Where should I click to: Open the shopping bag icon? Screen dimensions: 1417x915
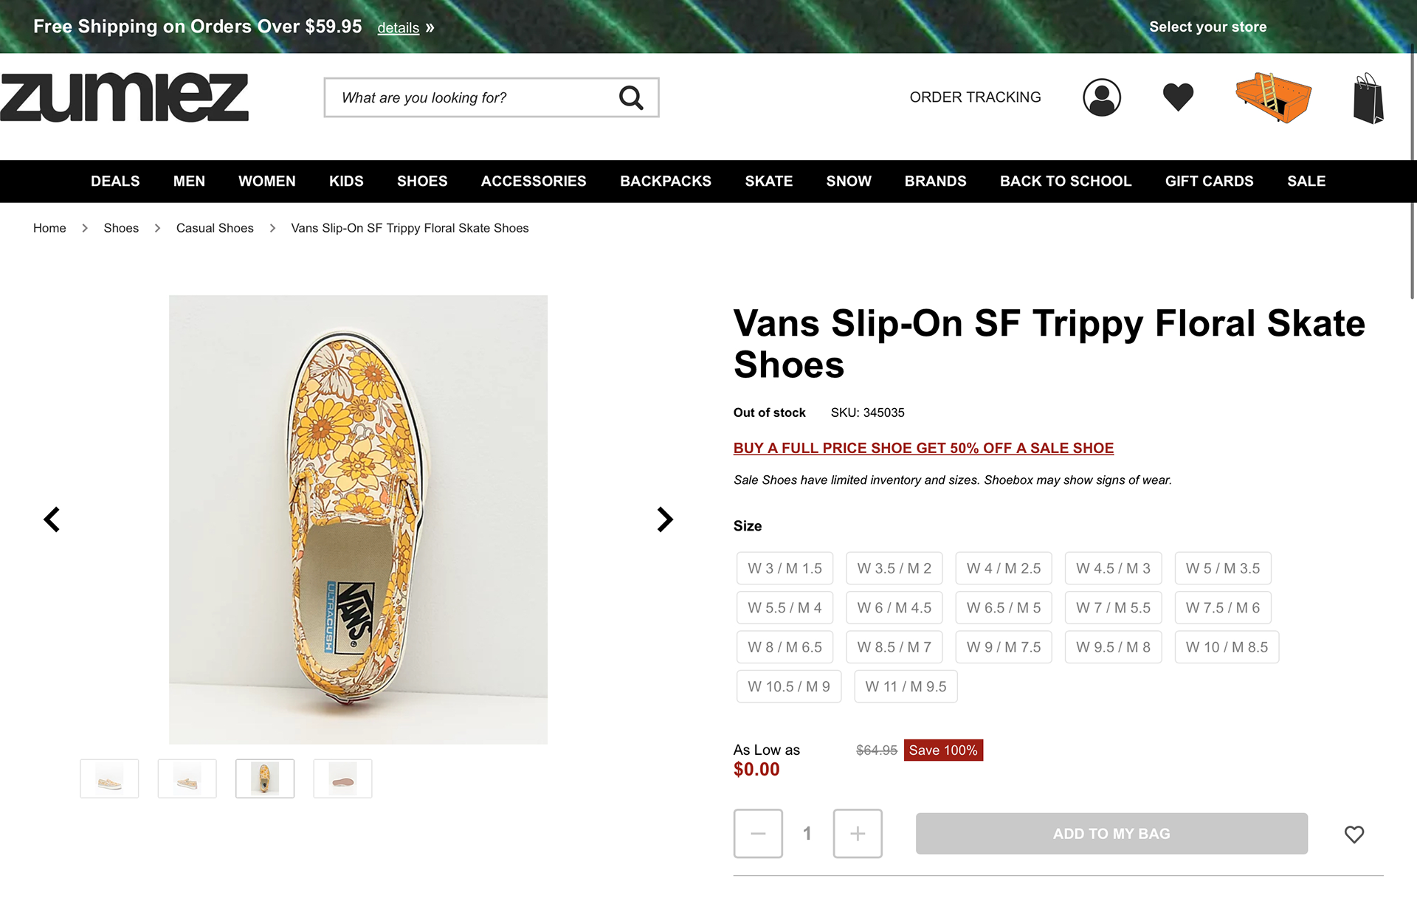(x=1368, y=99)
